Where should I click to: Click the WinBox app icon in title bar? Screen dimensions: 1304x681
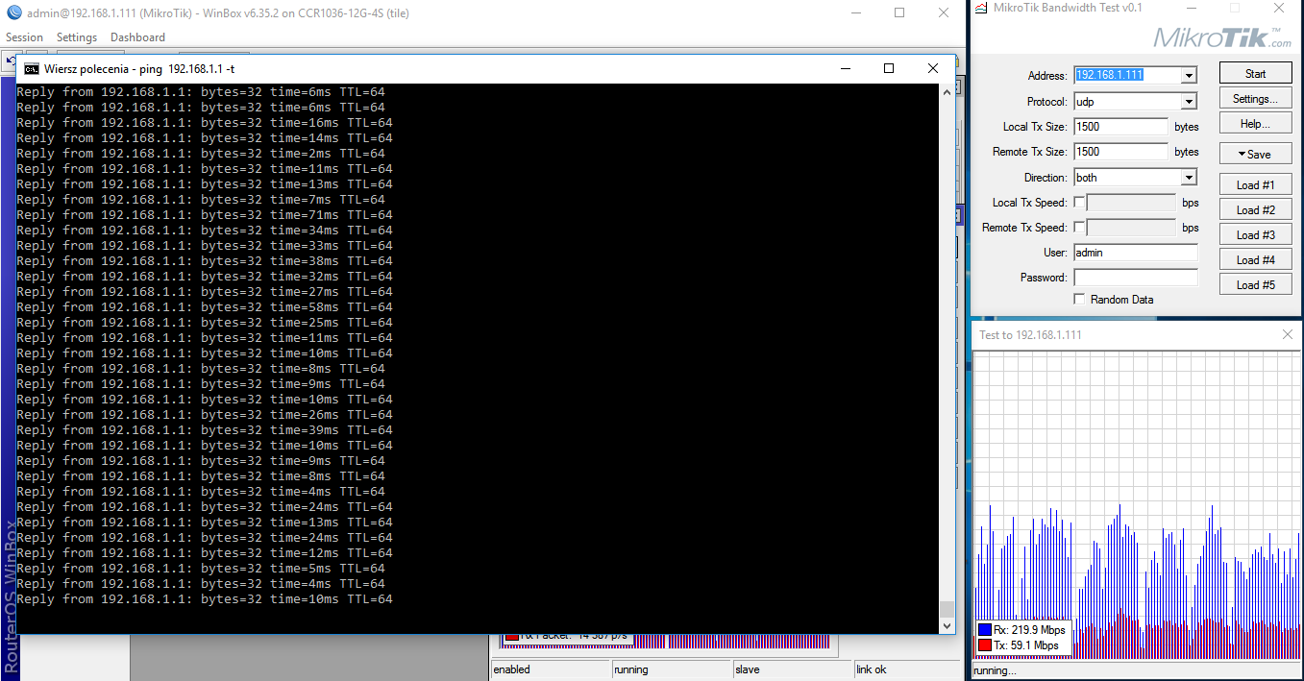click(13, 12)
